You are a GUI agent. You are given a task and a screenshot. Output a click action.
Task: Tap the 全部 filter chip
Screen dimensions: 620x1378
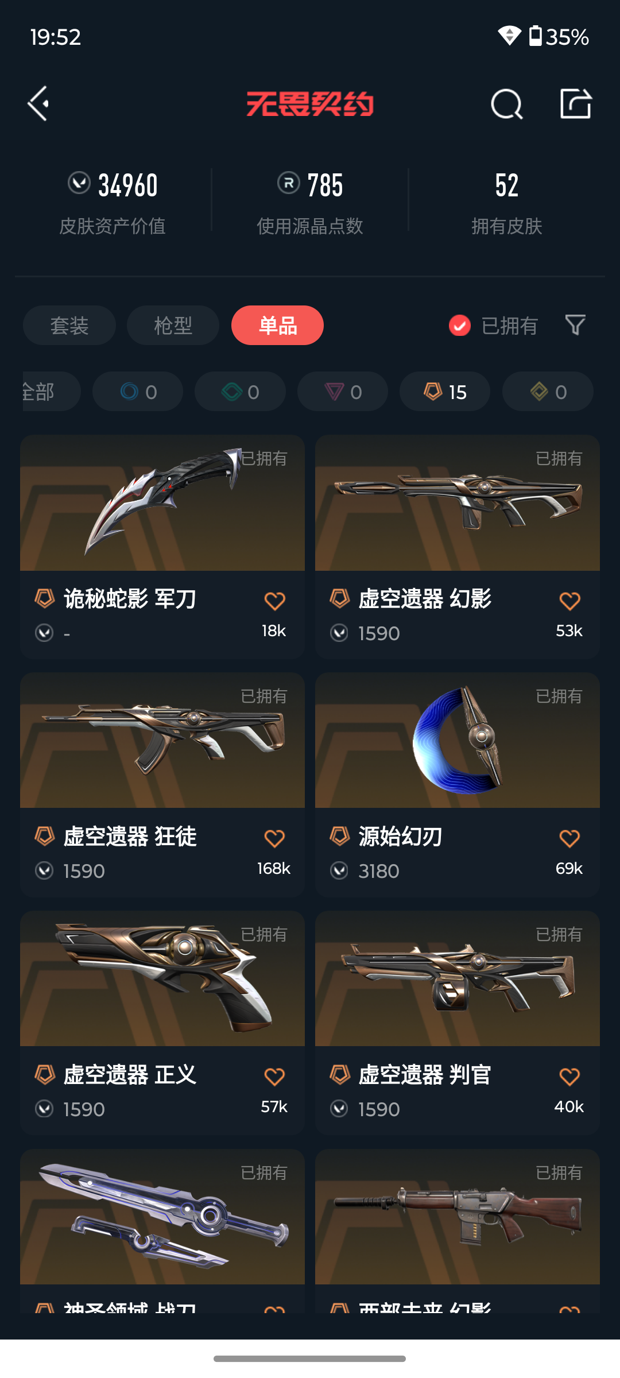point(51,392)
